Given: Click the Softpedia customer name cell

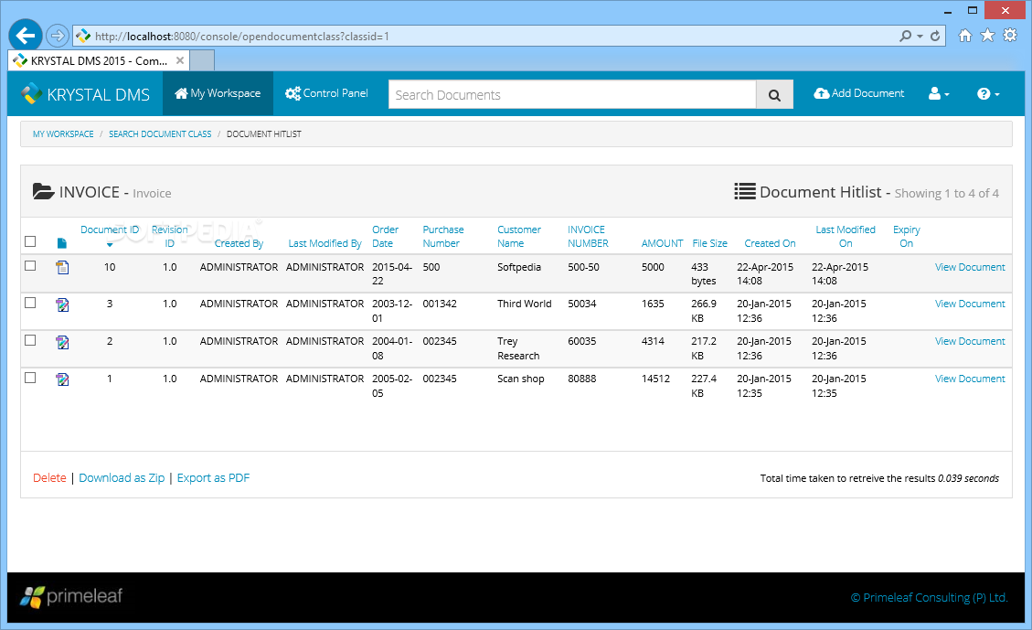Looking at the screenshot, I should (518, 267).
